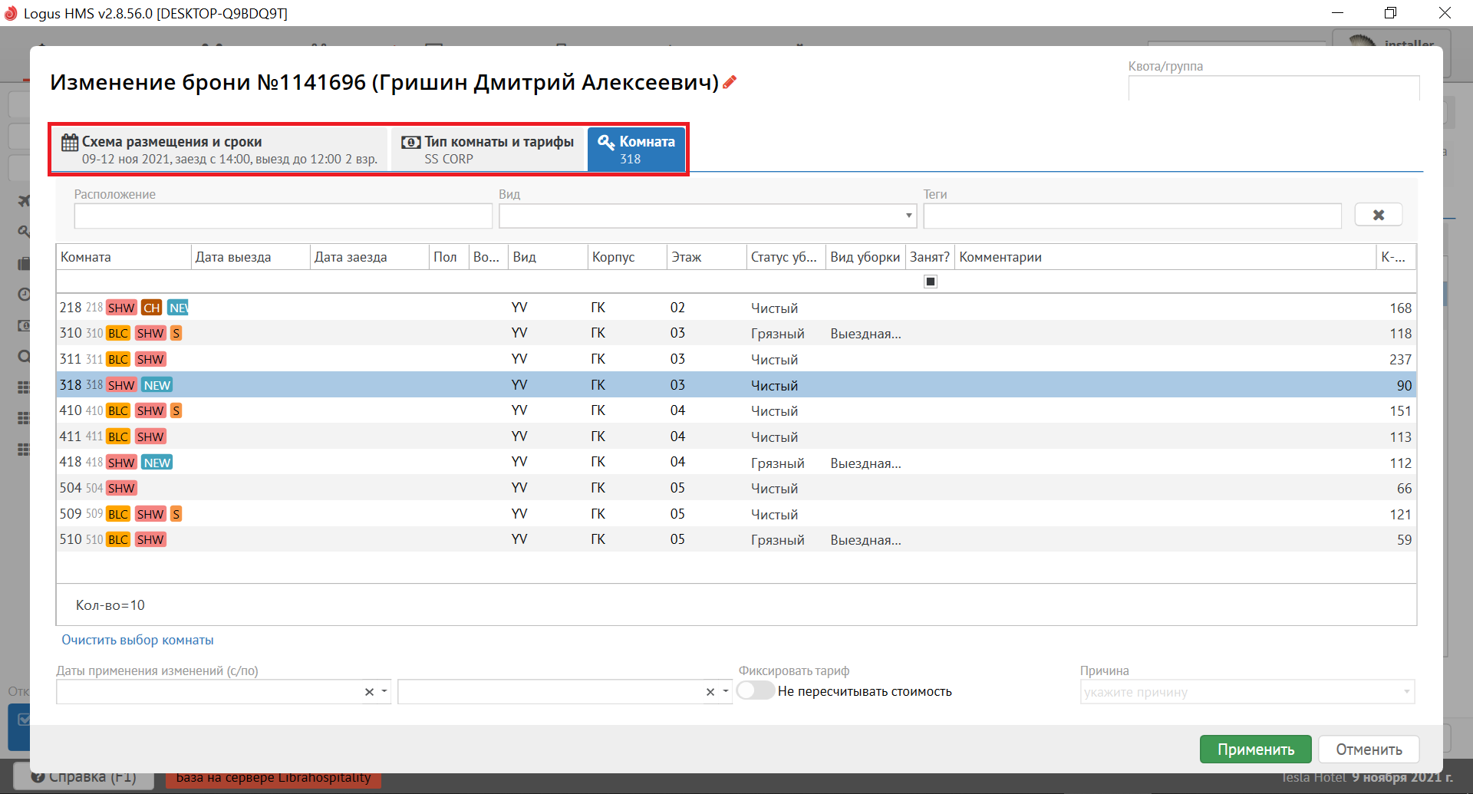Click the money icon on the Тип комнаты tab
This screenshot has height=794, width=1473.
tap(411, 142)
